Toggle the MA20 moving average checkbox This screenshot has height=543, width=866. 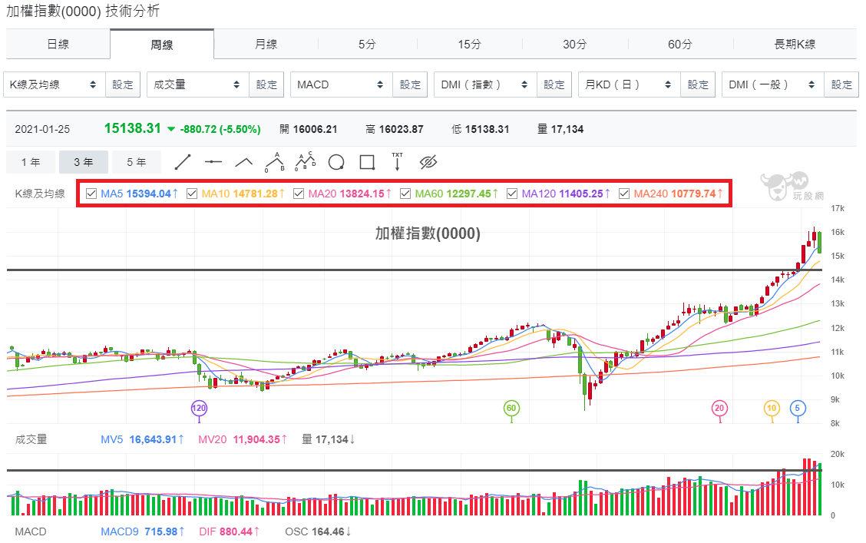pos(299,194)
